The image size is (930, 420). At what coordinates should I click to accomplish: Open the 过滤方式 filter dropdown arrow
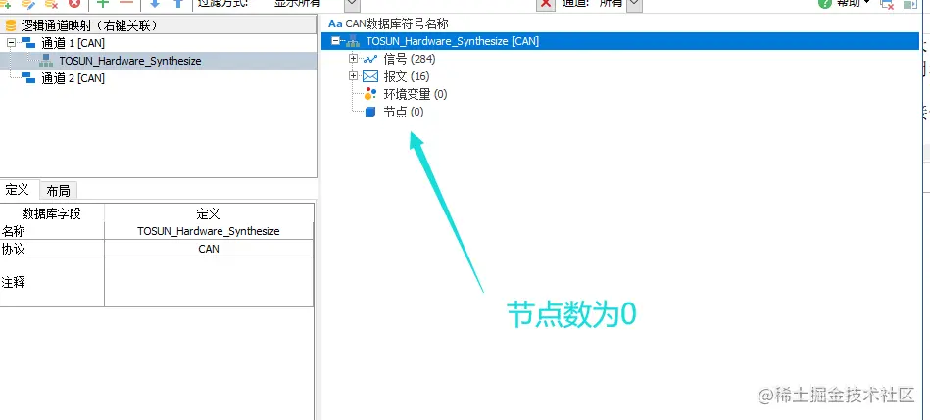352,4
